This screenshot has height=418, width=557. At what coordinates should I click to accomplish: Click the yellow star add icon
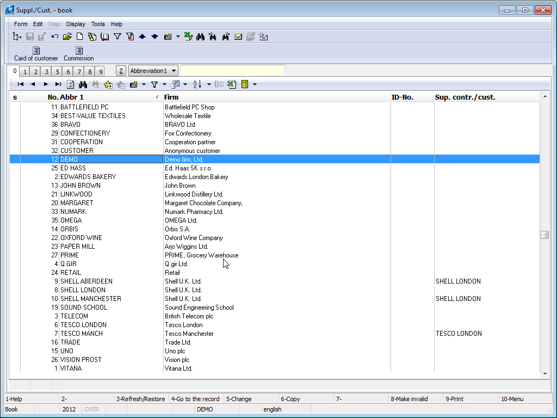(108, 84)
